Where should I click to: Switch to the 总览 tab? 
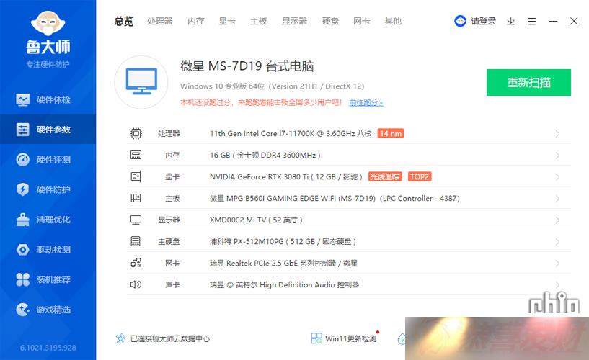(124, 22)
